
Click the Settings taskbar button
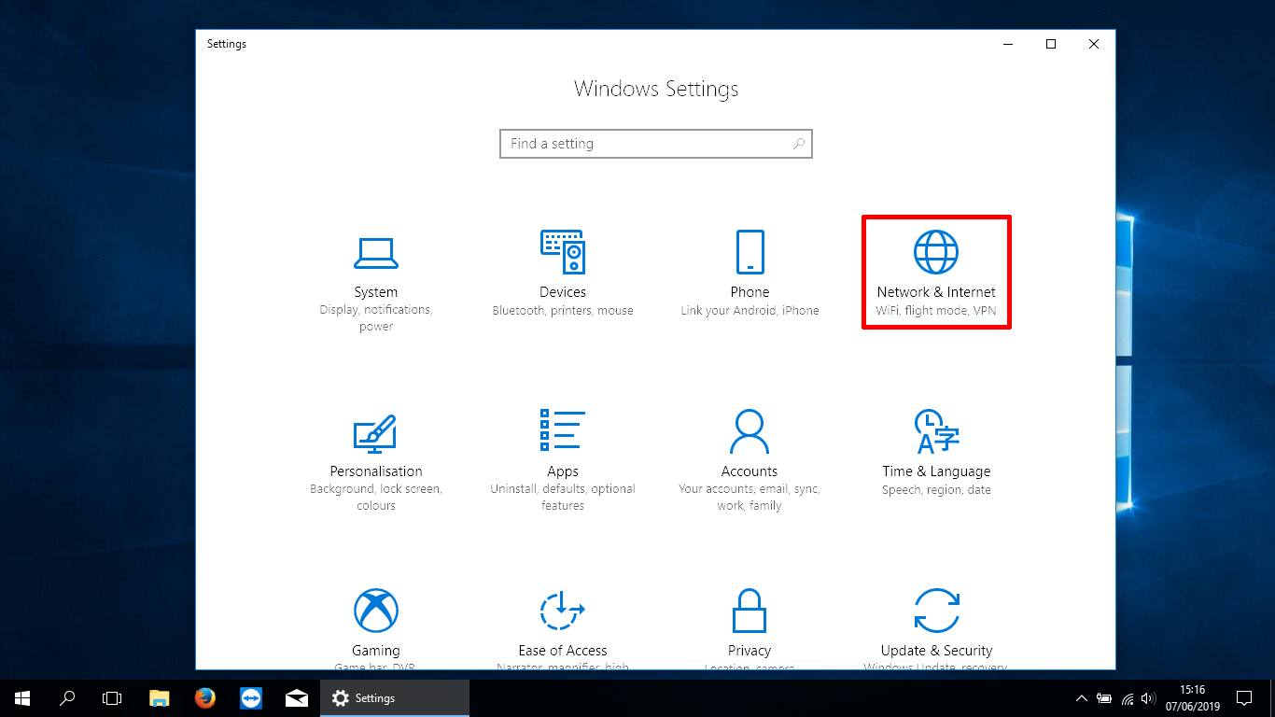point(395,698)
